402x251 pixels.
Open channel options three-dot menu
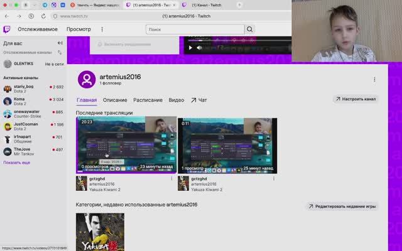pos(374,80)
